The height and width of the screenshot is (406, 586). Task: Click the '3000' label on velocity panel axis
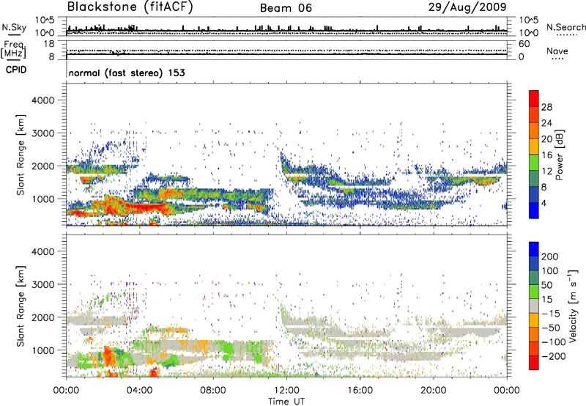(x=42, y=284)
